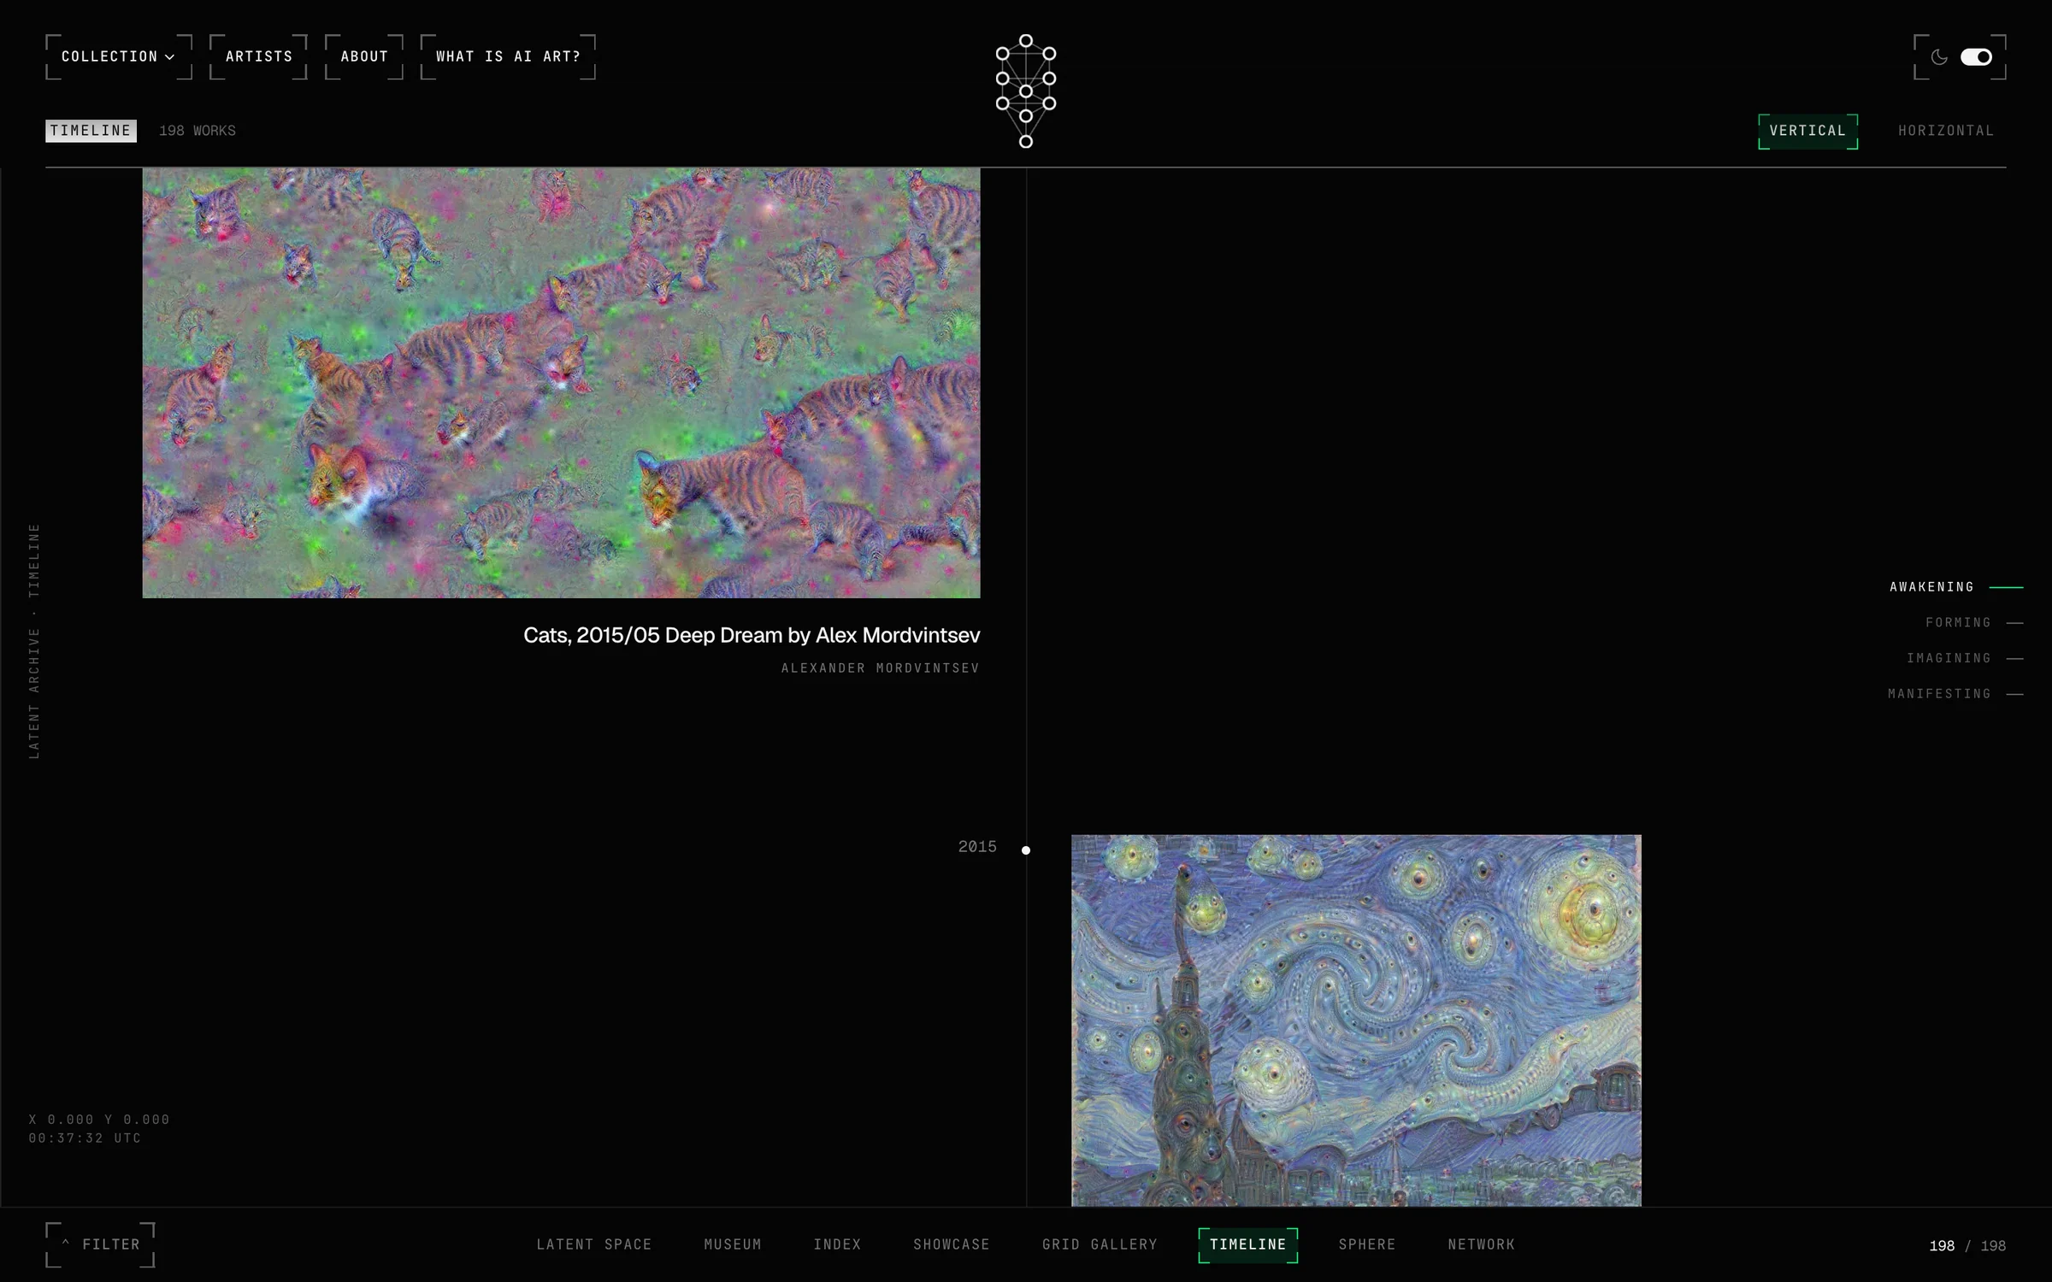
Task: Jump to the Manifesting era
Action: (1955, 694)
